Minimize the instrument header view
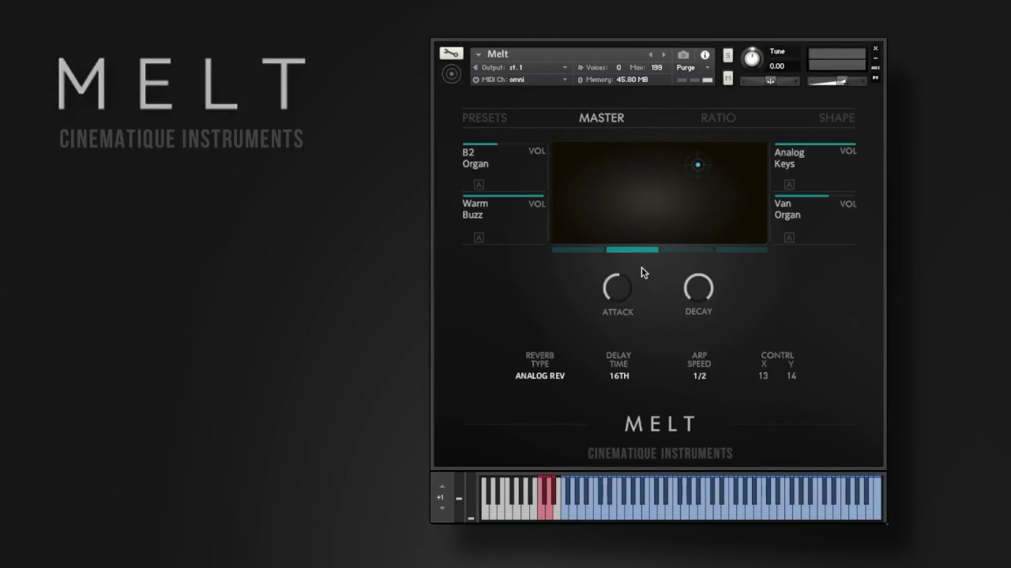 pos(875,58)
